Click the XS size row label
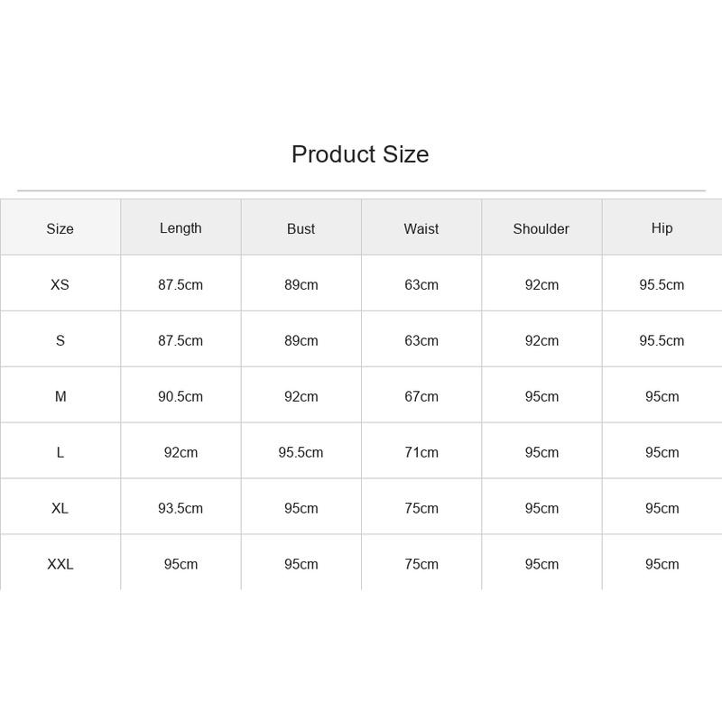 [60, 284]
